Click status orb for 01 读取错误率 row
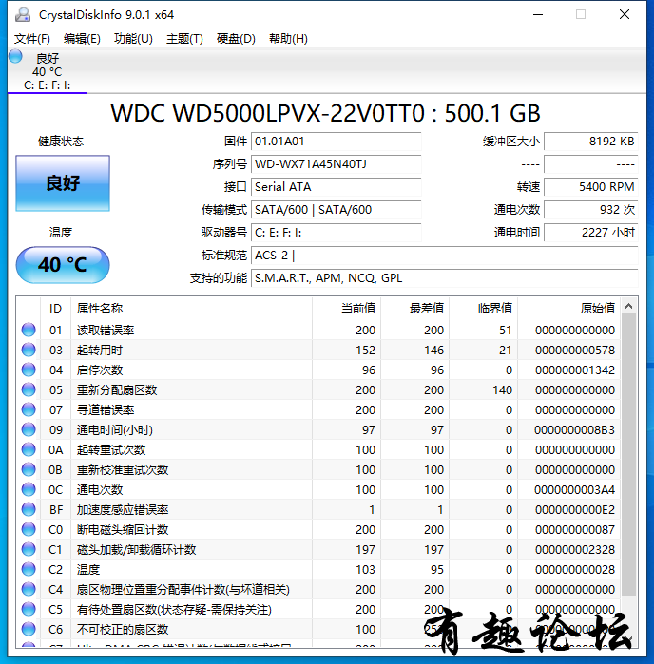 (x=29, y=330)
